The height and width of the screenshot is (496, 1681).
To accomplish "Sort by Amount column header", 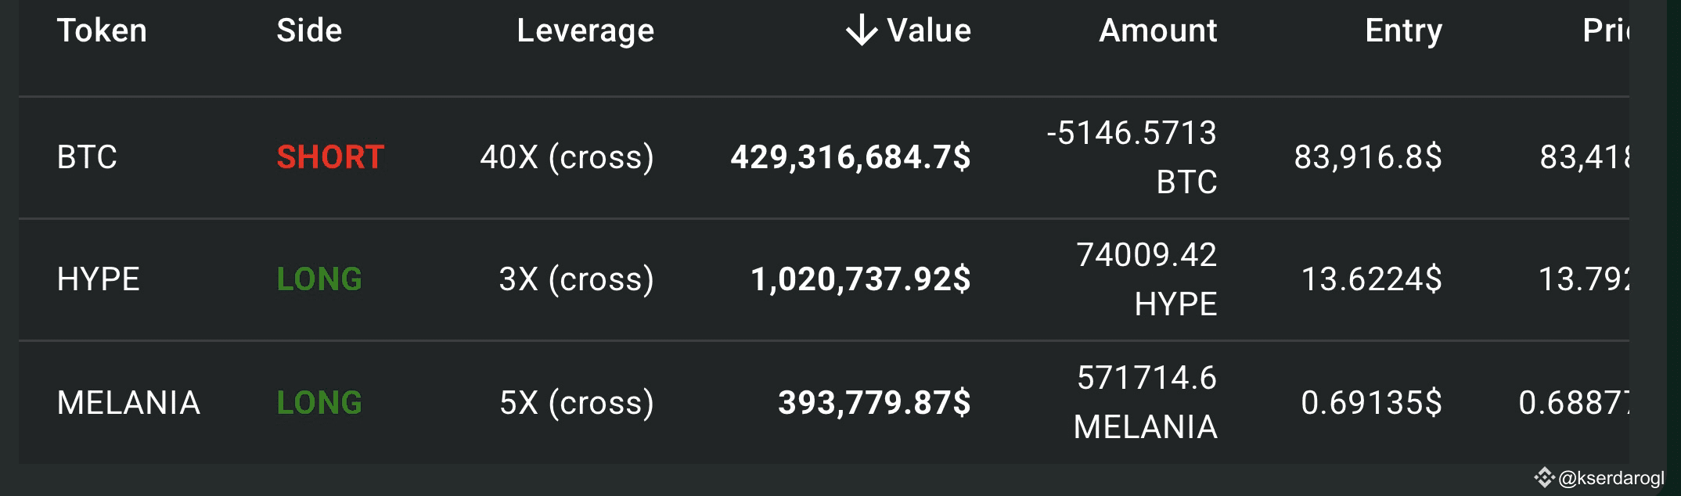I will 1158,31.
